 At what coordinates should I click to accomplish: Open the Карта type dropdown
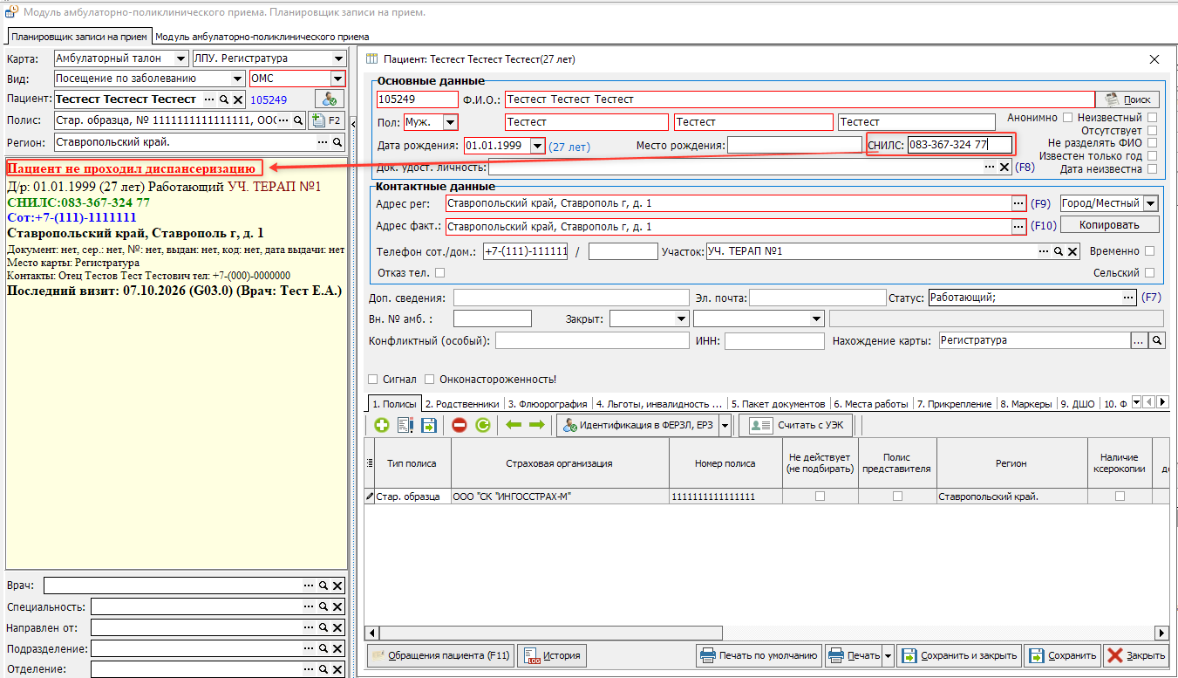(181, 58)
